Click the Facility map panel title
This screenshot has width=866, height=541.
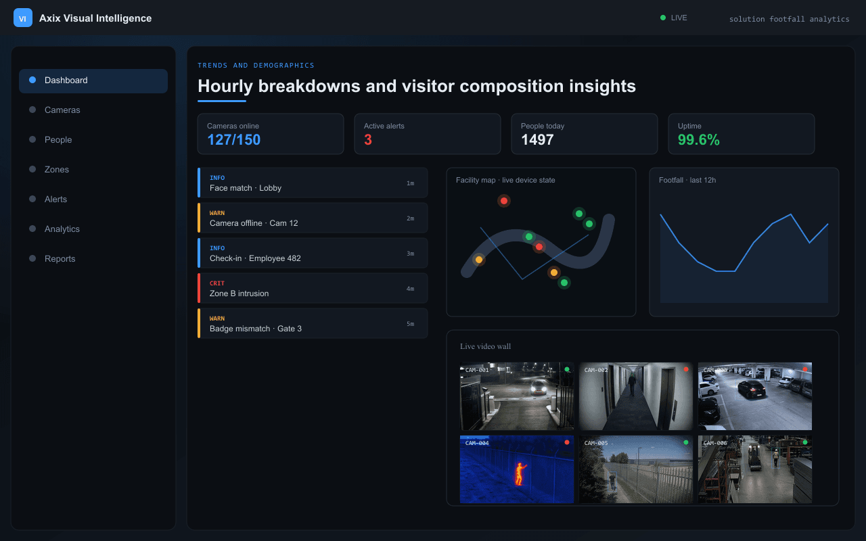505,180
